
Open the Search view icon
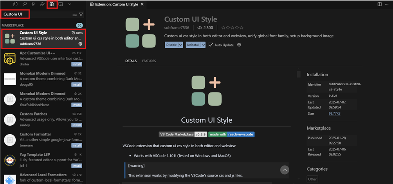click(25, 4)
